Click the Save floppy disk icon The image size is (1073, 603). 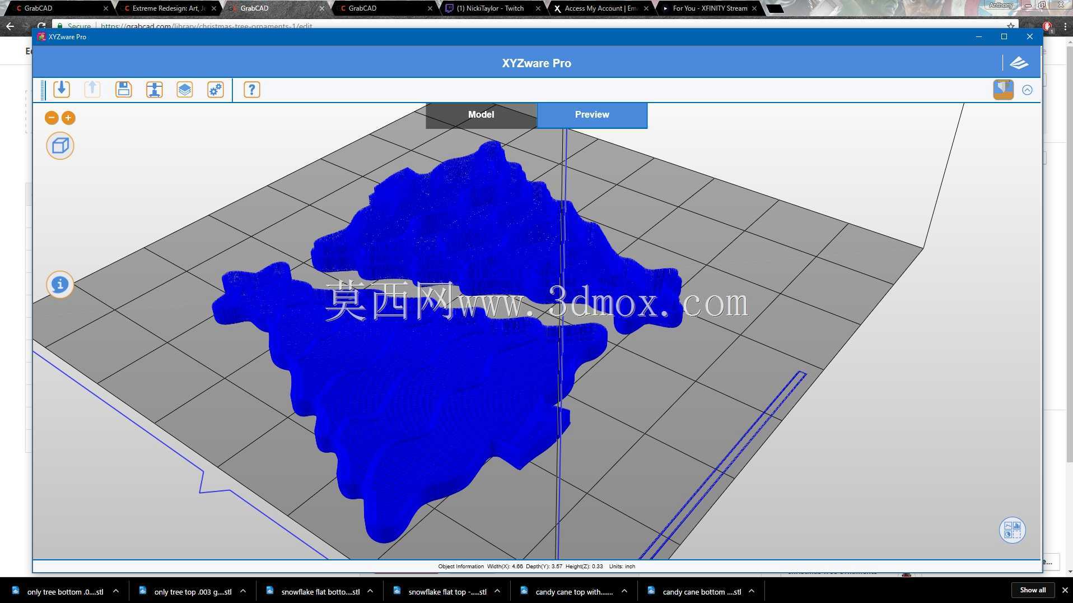click(x=123, y=90)
